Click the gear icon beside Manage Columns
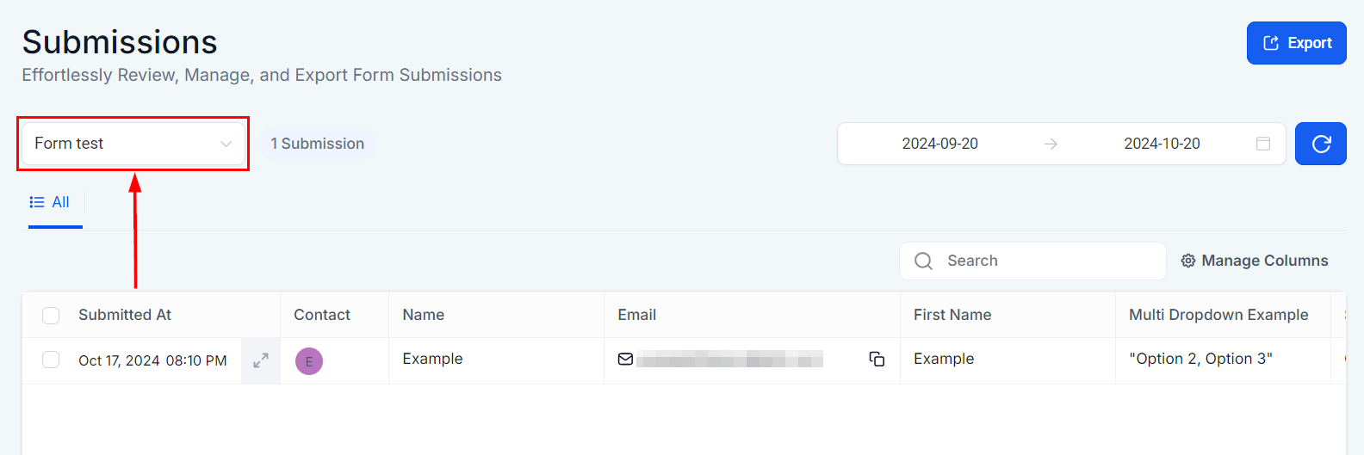The width and height of the screenshot is (1364, 455). 1187,261
